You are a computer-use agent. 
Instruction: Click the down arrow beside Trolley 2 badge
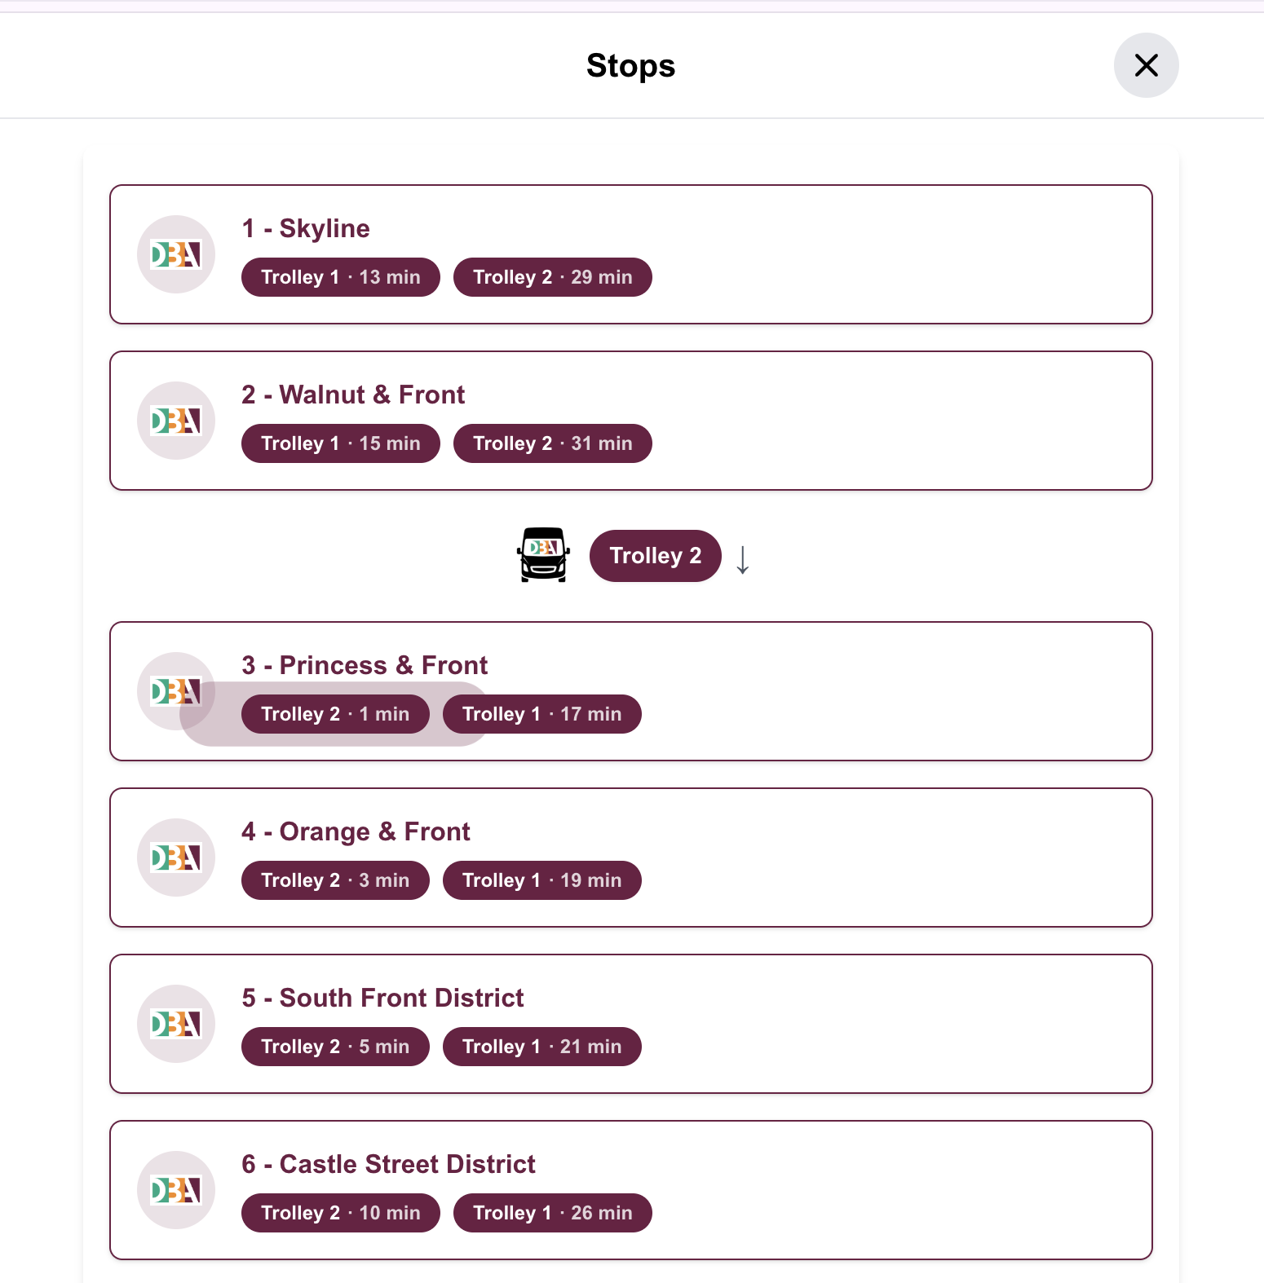coord(743,557)
